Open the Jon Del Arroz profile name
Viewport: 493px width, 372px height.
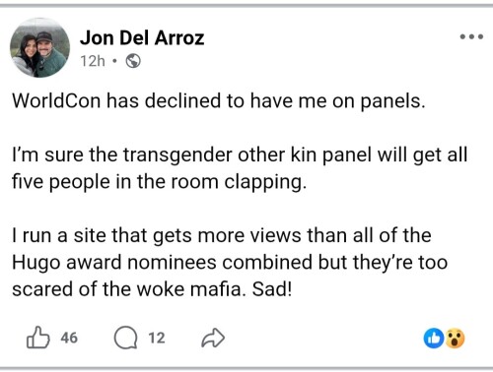pos(142,37)
